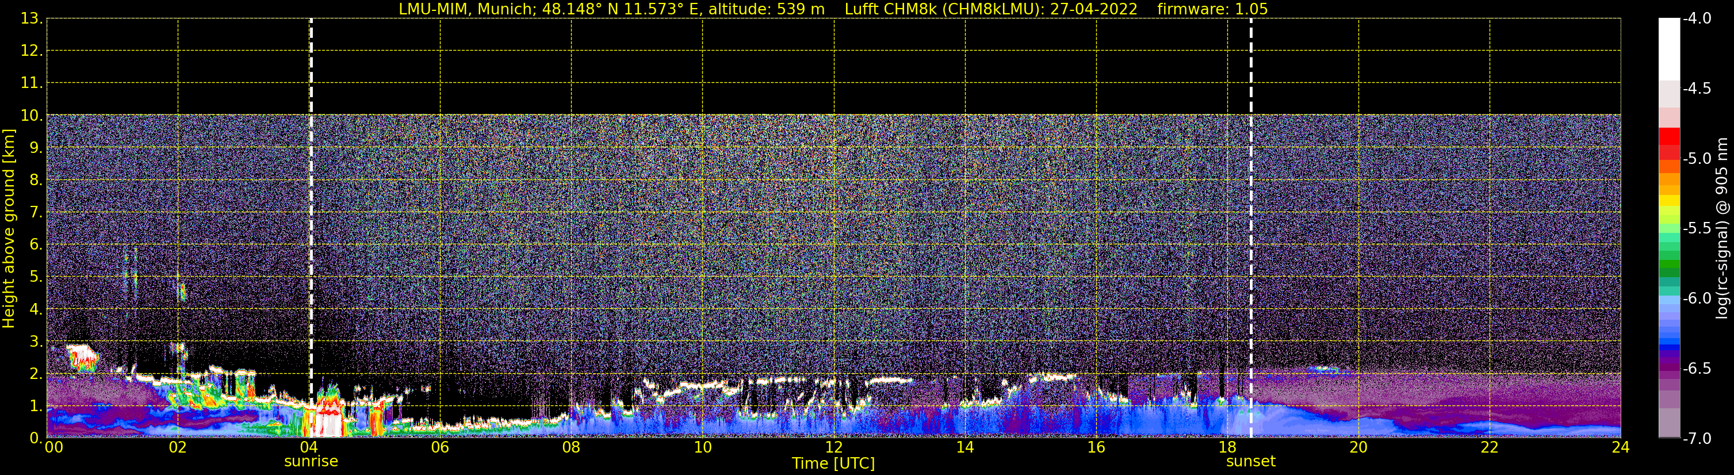
Task: Click the '-7.0' colorbar tick label
Action: pyautogui.click(x=1696, y=439)
